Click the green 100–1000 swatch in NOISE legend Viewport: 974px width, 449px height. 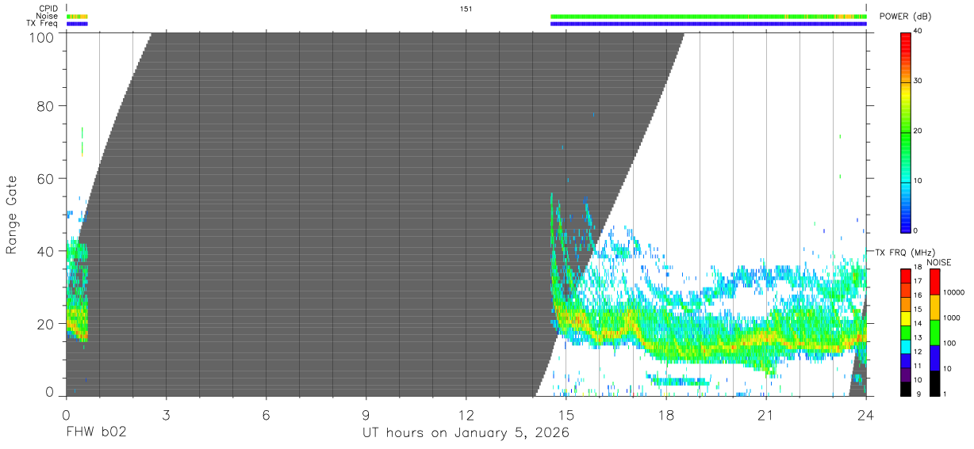point(935,333)
